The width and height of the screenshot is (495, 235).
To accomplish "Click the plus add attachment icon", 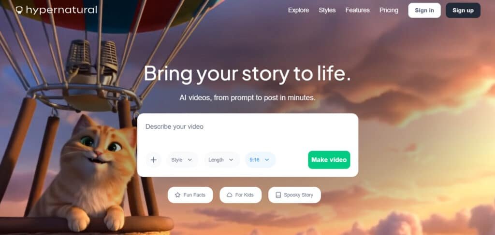I will [x=153, y=160].
